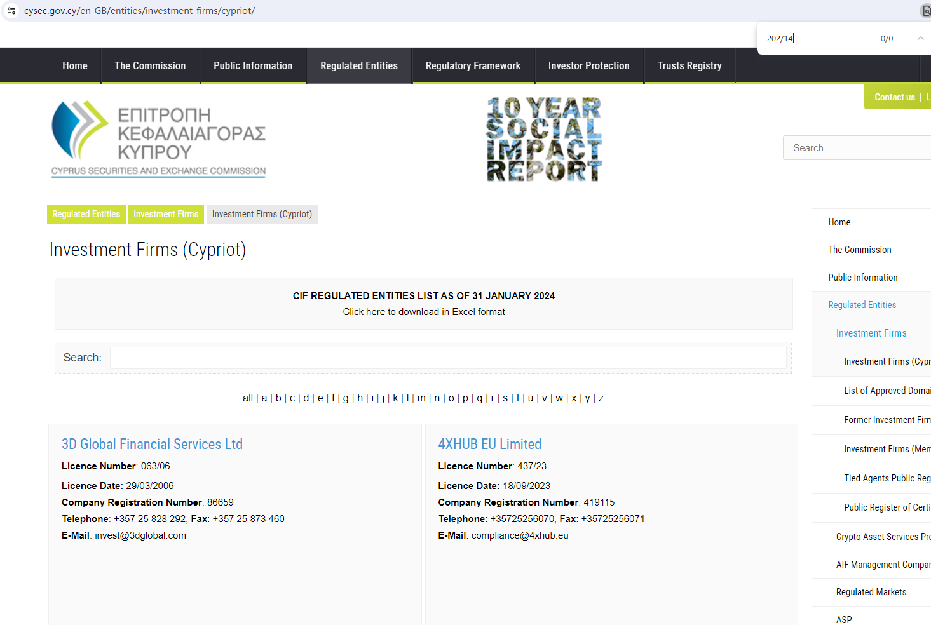Click the site Search box in header
The width and height of the screenshot is (931, 625).
[x=857, y=148]
